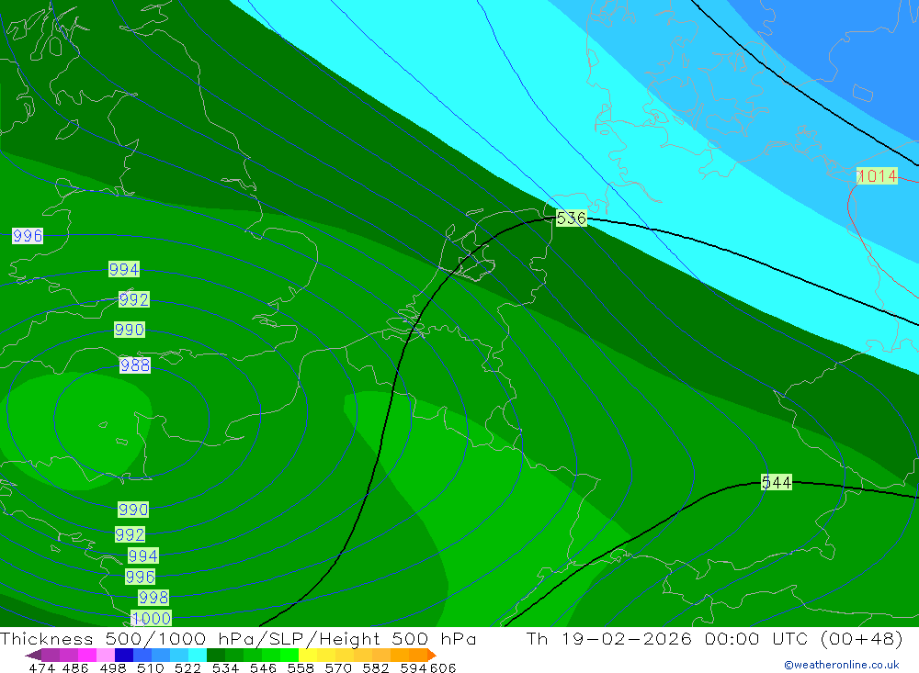The height and width of the screenshot is (673, 919).
Task: Click the 992 label just above 994 and 996
Action: point(130,534)
